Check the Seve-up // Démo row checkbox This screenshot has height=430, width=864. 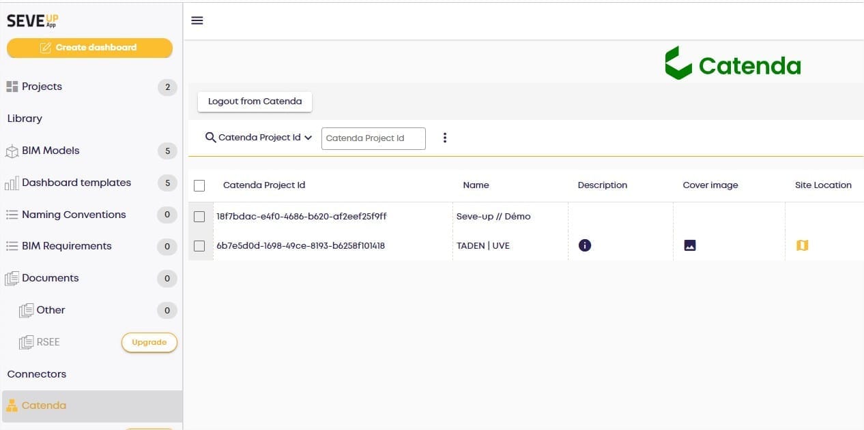pyautogui.click(x=199, y=217)
